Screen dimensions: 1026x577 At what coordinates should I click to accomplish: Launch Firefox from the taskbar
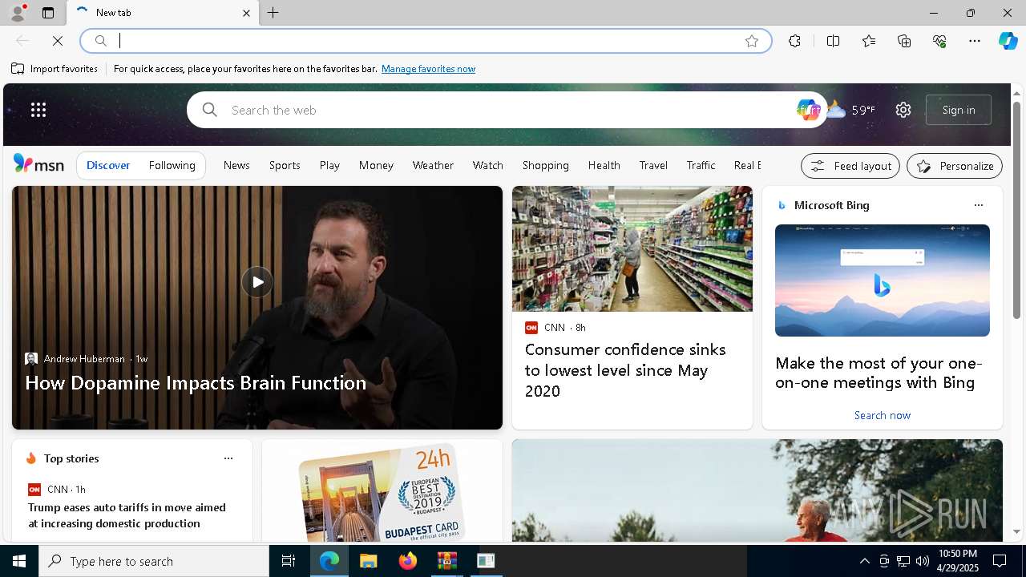click(x=407, y=561)
